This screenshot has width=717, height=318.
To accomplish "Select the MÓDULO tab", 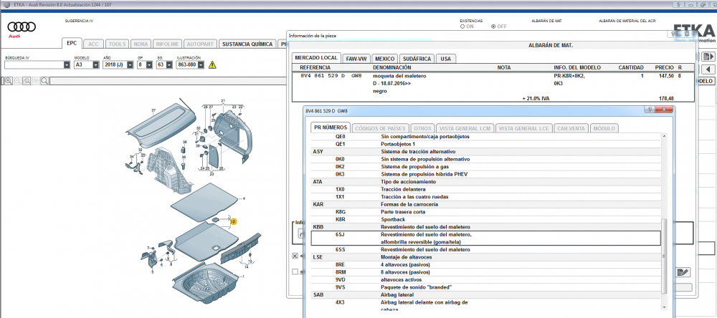I will tap(604, 128).
